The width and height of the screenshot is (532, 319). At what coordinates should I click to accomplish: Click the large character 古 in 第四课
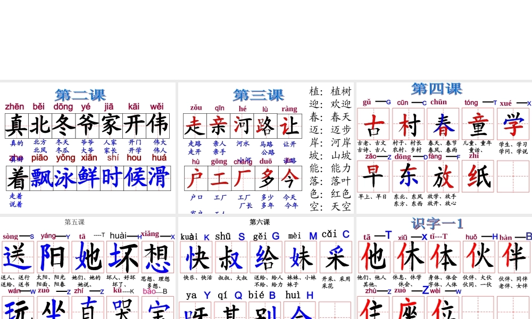pyautogui.click(x=373, y=124)
